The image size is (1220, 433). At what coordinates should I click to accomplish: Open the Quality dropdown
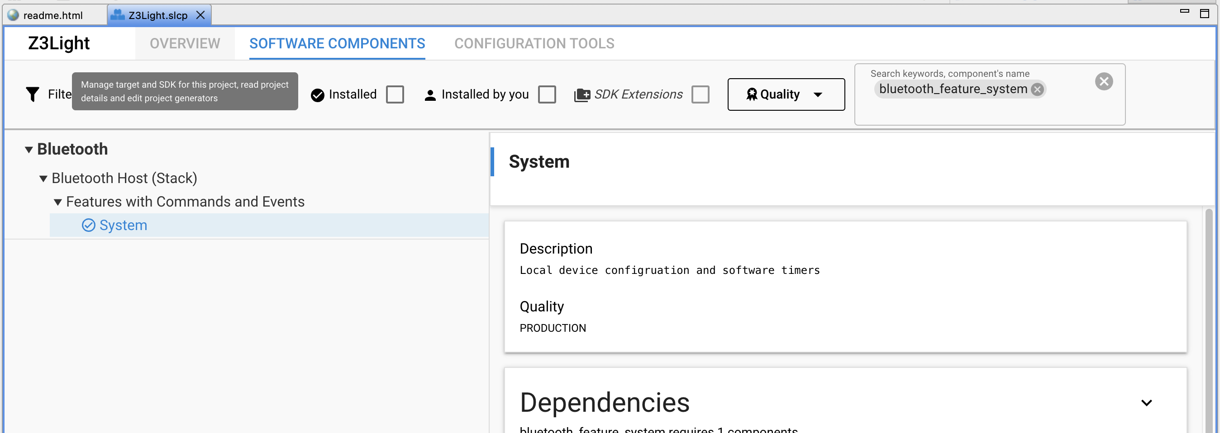pos(786,94)
